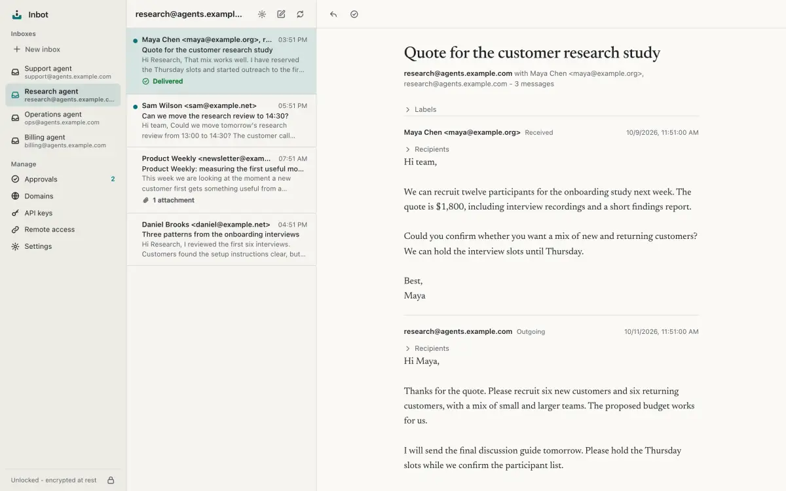
Task: Click the 'Outgoing' status label
Action: tap(531, 332)
